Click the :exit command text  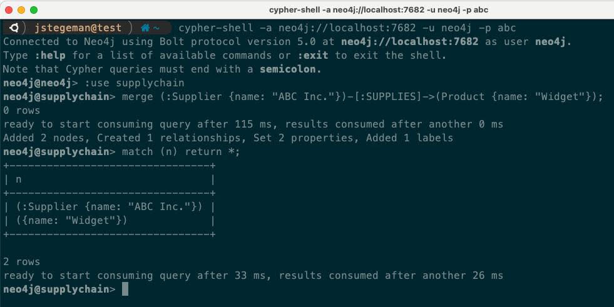(313, 55)
